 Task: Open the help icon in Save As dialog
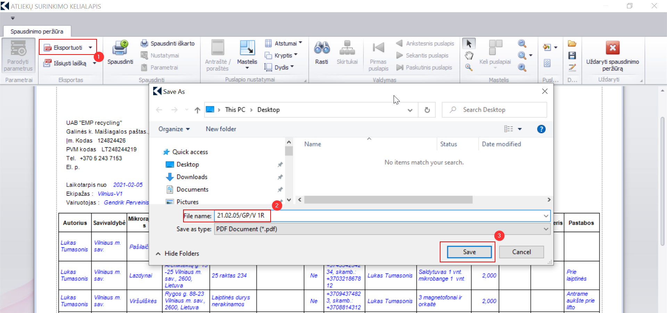click(x=541, y=129)
